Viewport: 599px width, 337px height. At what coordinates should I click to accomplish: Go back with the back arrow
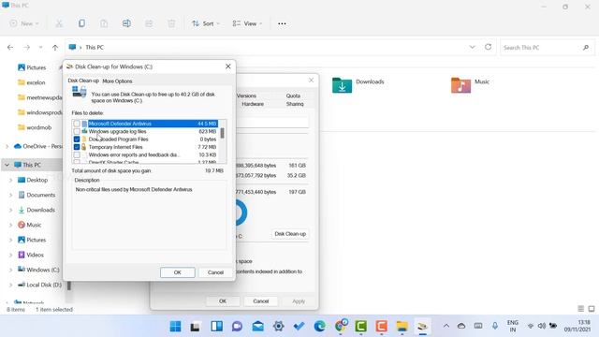tap(10, 48)
